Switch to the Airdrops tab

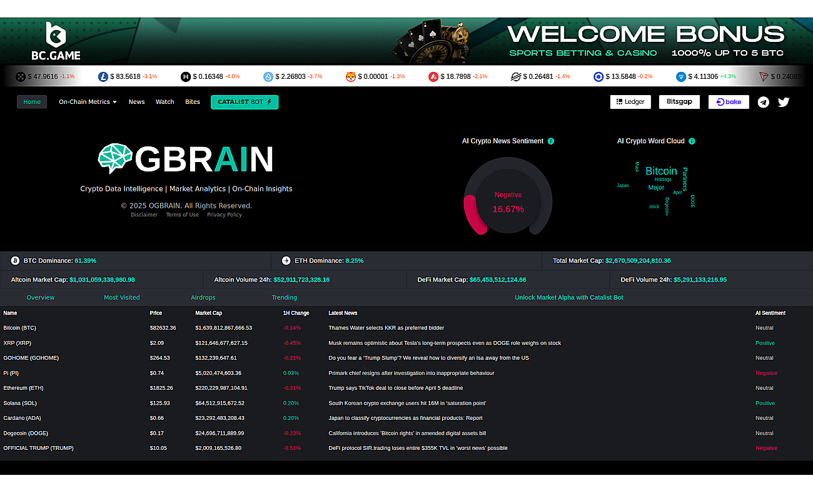pyautogui.click(x=203, y=297)
